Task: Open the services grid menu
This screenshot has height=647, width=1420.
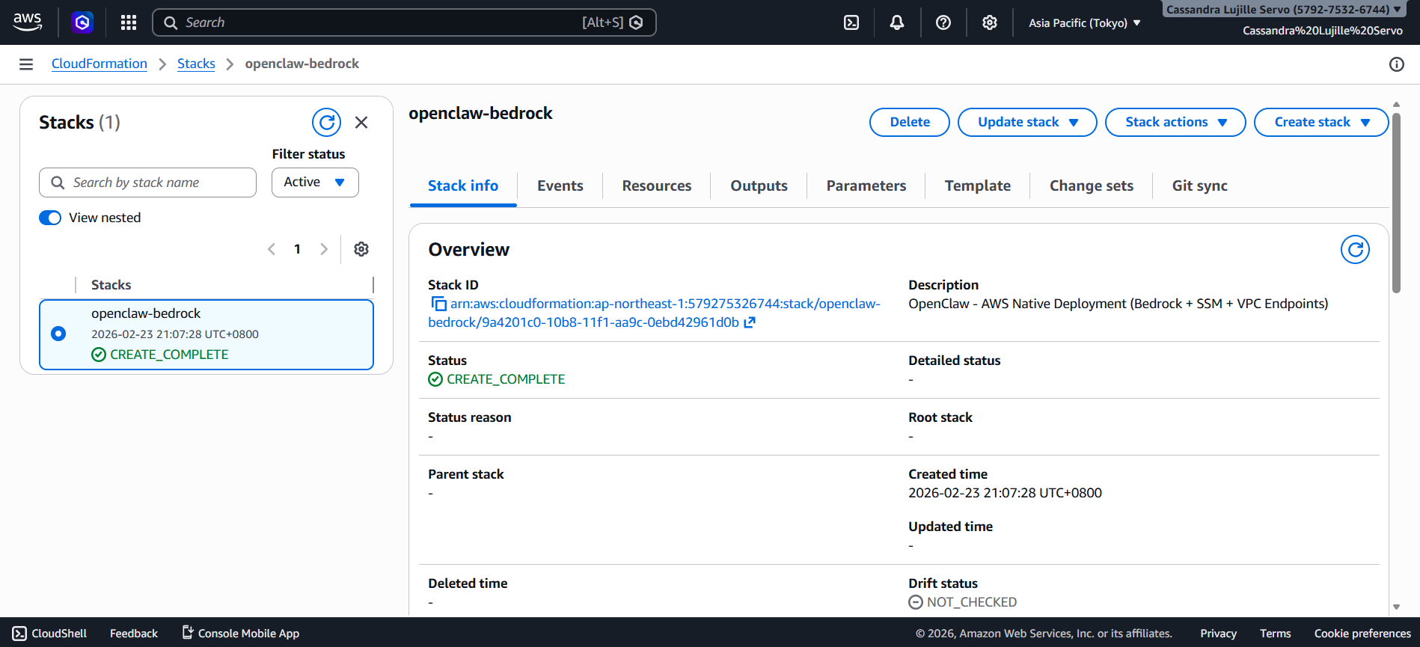Action: tap(129, 22)
